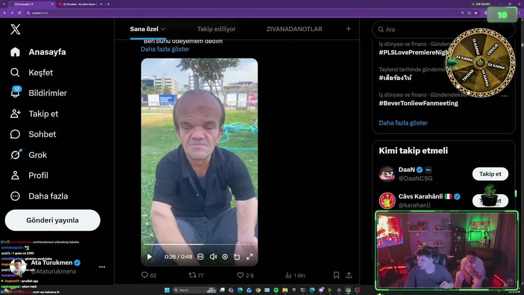Viewport: 524px width, 295px height.
Task: Show more trends under Gündemdekiler
Action: click(x=403, y=123)
